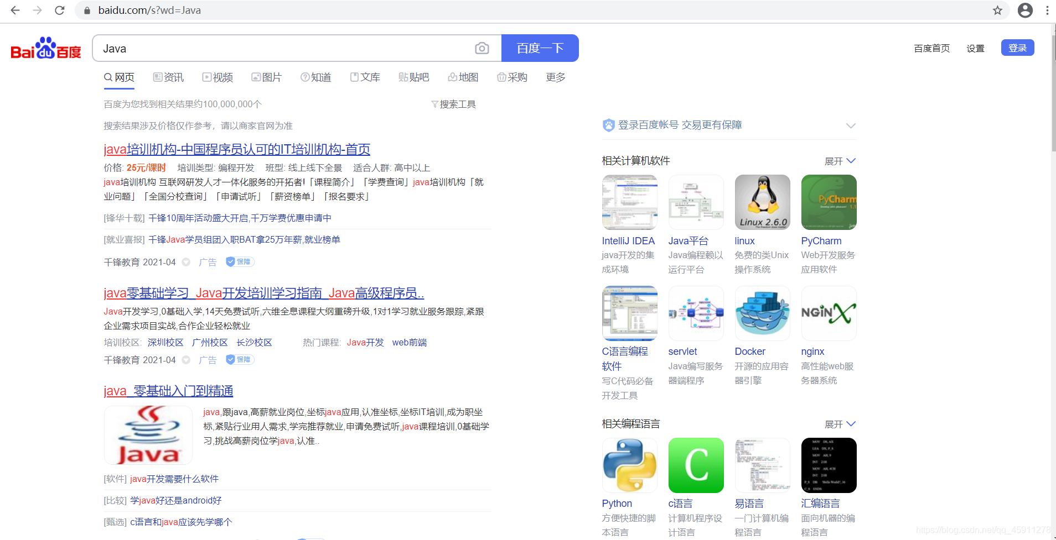
Task: Expand the 相关编程语言 section
Action: coord(840,424)
